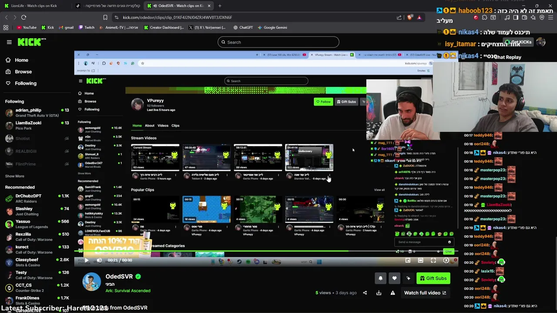Reload the page with the refresh icon
Image resolution: width=557 pixels, height=313 pixels.
pos(23,17)
